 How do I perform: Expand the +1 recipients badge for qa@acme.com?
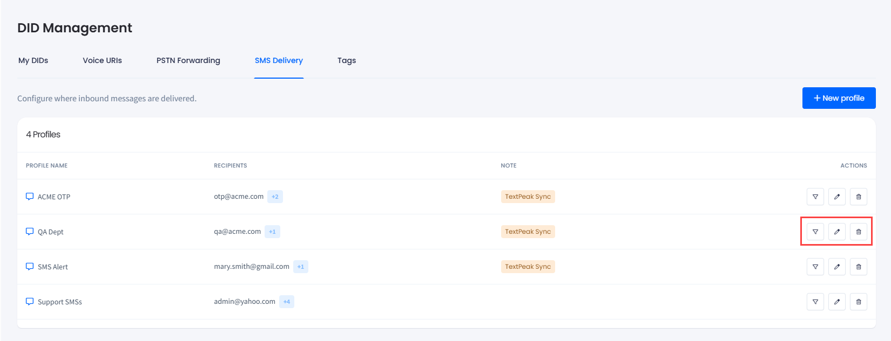[x=272, y=232]
